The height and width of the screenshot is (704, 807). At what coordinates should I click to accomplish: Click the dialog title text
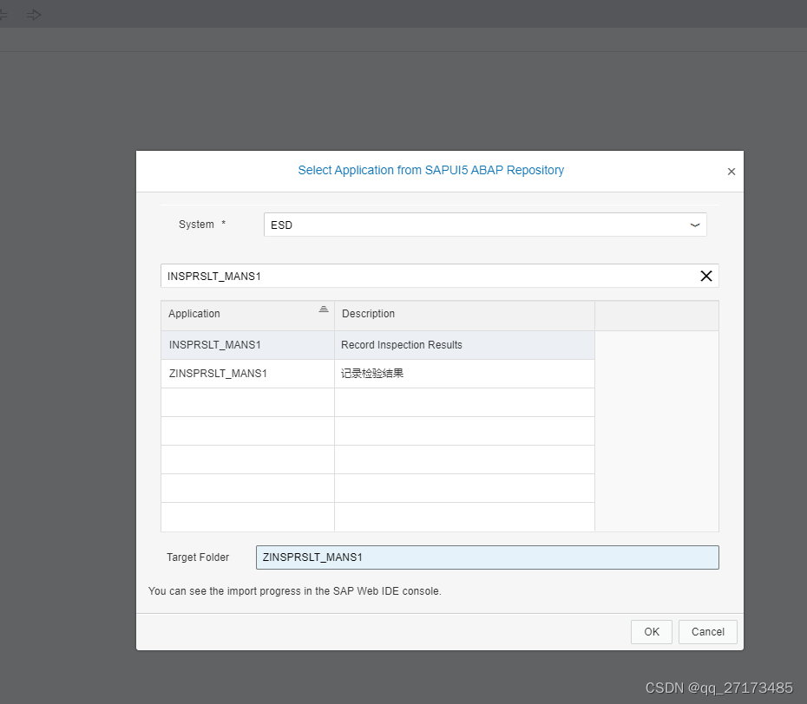430,170
